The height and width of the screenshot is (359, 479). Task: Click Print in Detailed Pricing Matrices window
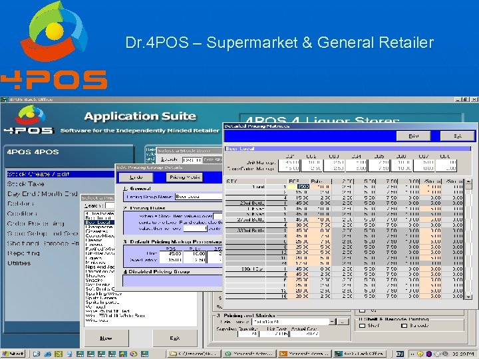(413, 136)
